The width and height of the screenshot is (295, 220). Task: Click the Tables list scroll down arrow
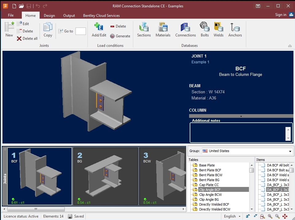[x=252, y=209]
